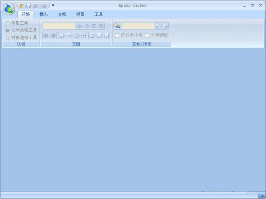Viewport: 266px width, 199px height.
Task: Select the 对象选择工具 object selection tool
Action: tap(21, 38)
